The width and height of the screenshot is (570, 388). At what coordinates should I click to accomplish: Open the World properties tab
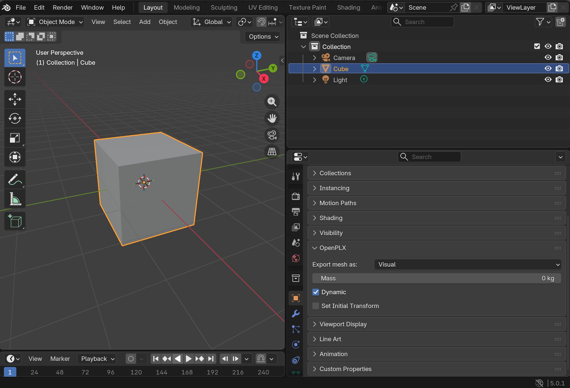click(x=296, y=258)
